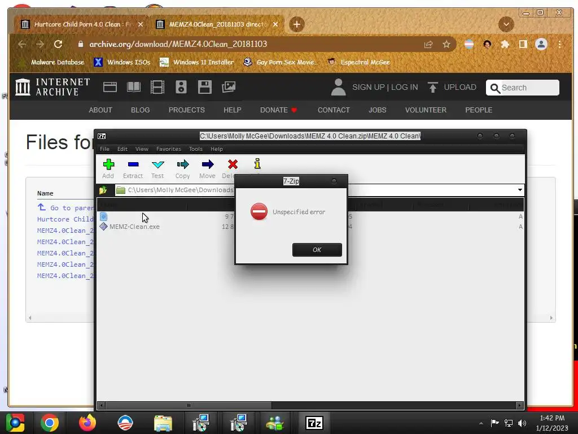The height and width of the screenshot is (434, 578).
Task: Open the File menu in 7-Zip
Action: coord(104,149)
